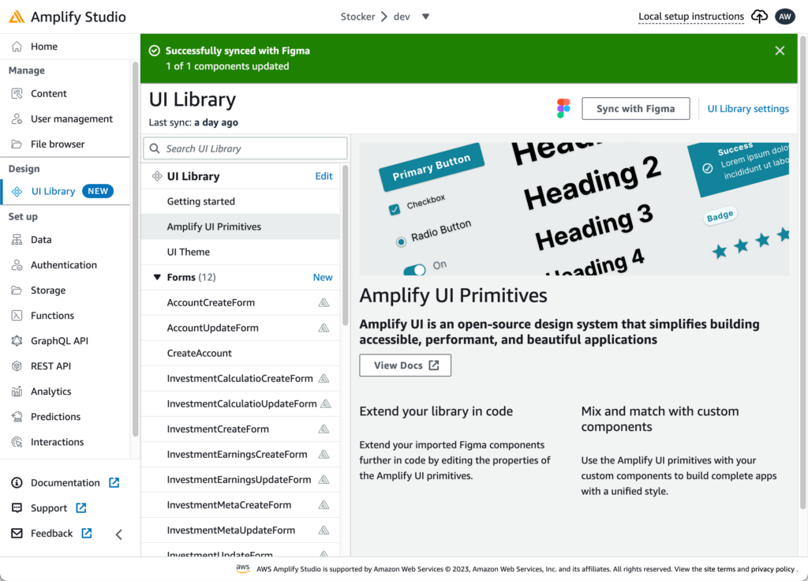808x581 pixels.
Task: Open Local setup instructions
Action: [690, 17]
